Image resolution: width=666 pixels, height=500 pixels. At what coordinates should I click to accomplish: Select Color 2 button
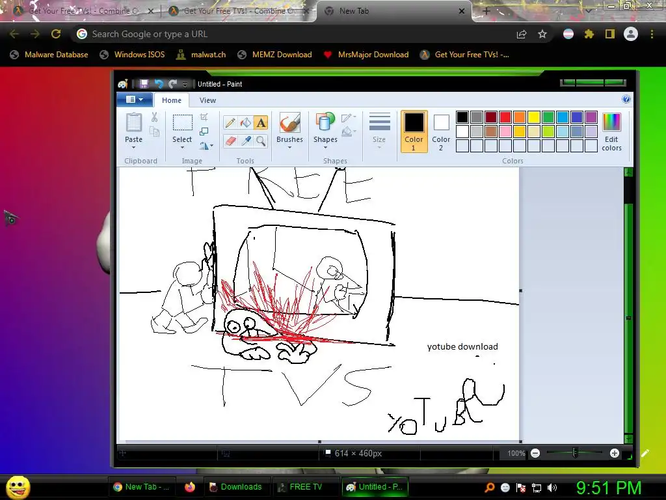point(441,132)
